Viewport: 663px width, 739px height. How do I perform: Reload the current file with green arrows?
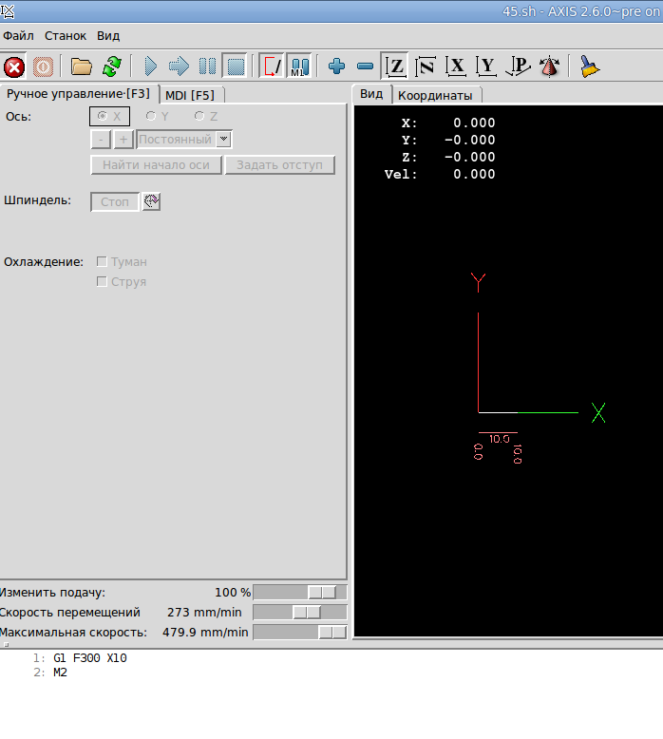[x=112, y=66]
